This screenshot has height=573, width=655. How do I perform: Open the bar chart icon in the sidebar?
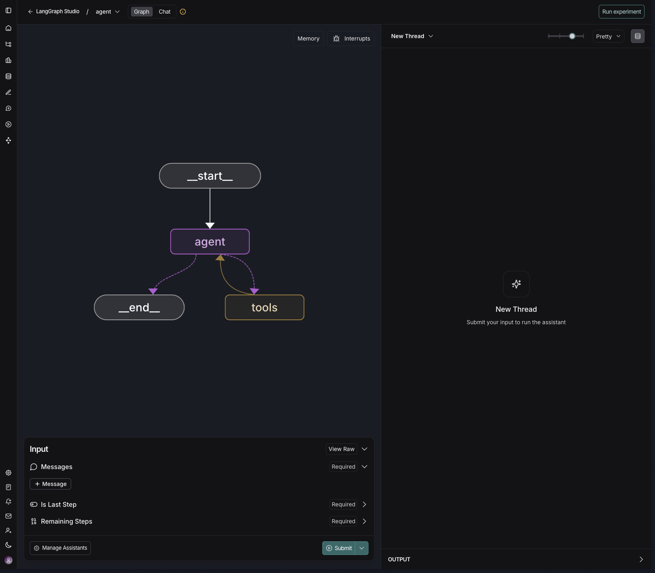(x=8, y=60)
